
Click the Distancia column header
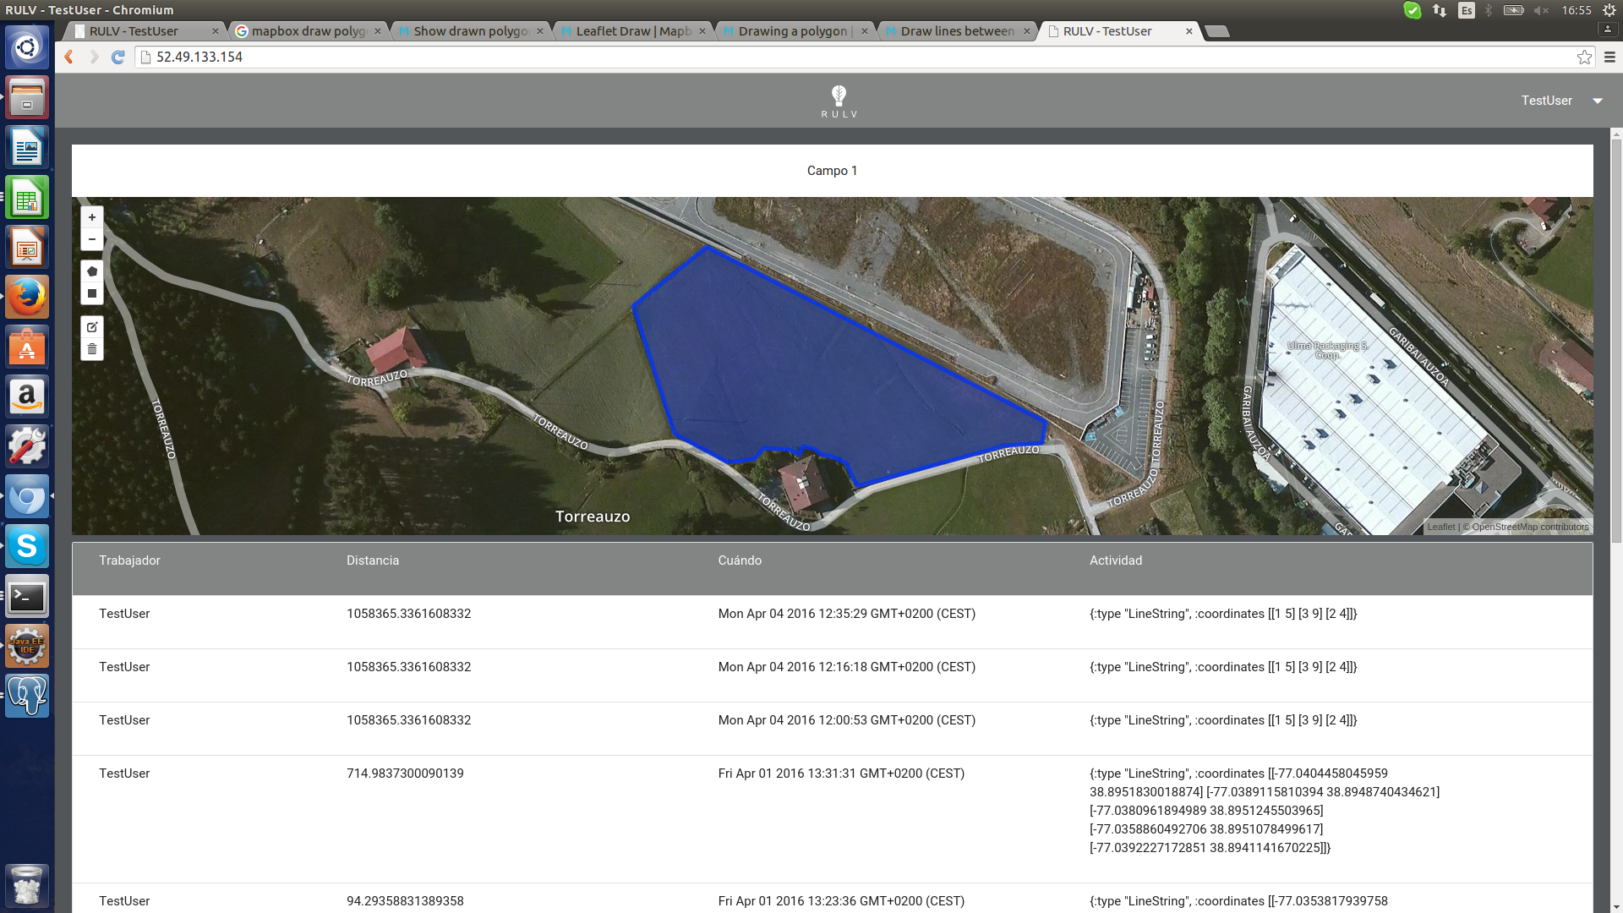[x=373, y=560]
